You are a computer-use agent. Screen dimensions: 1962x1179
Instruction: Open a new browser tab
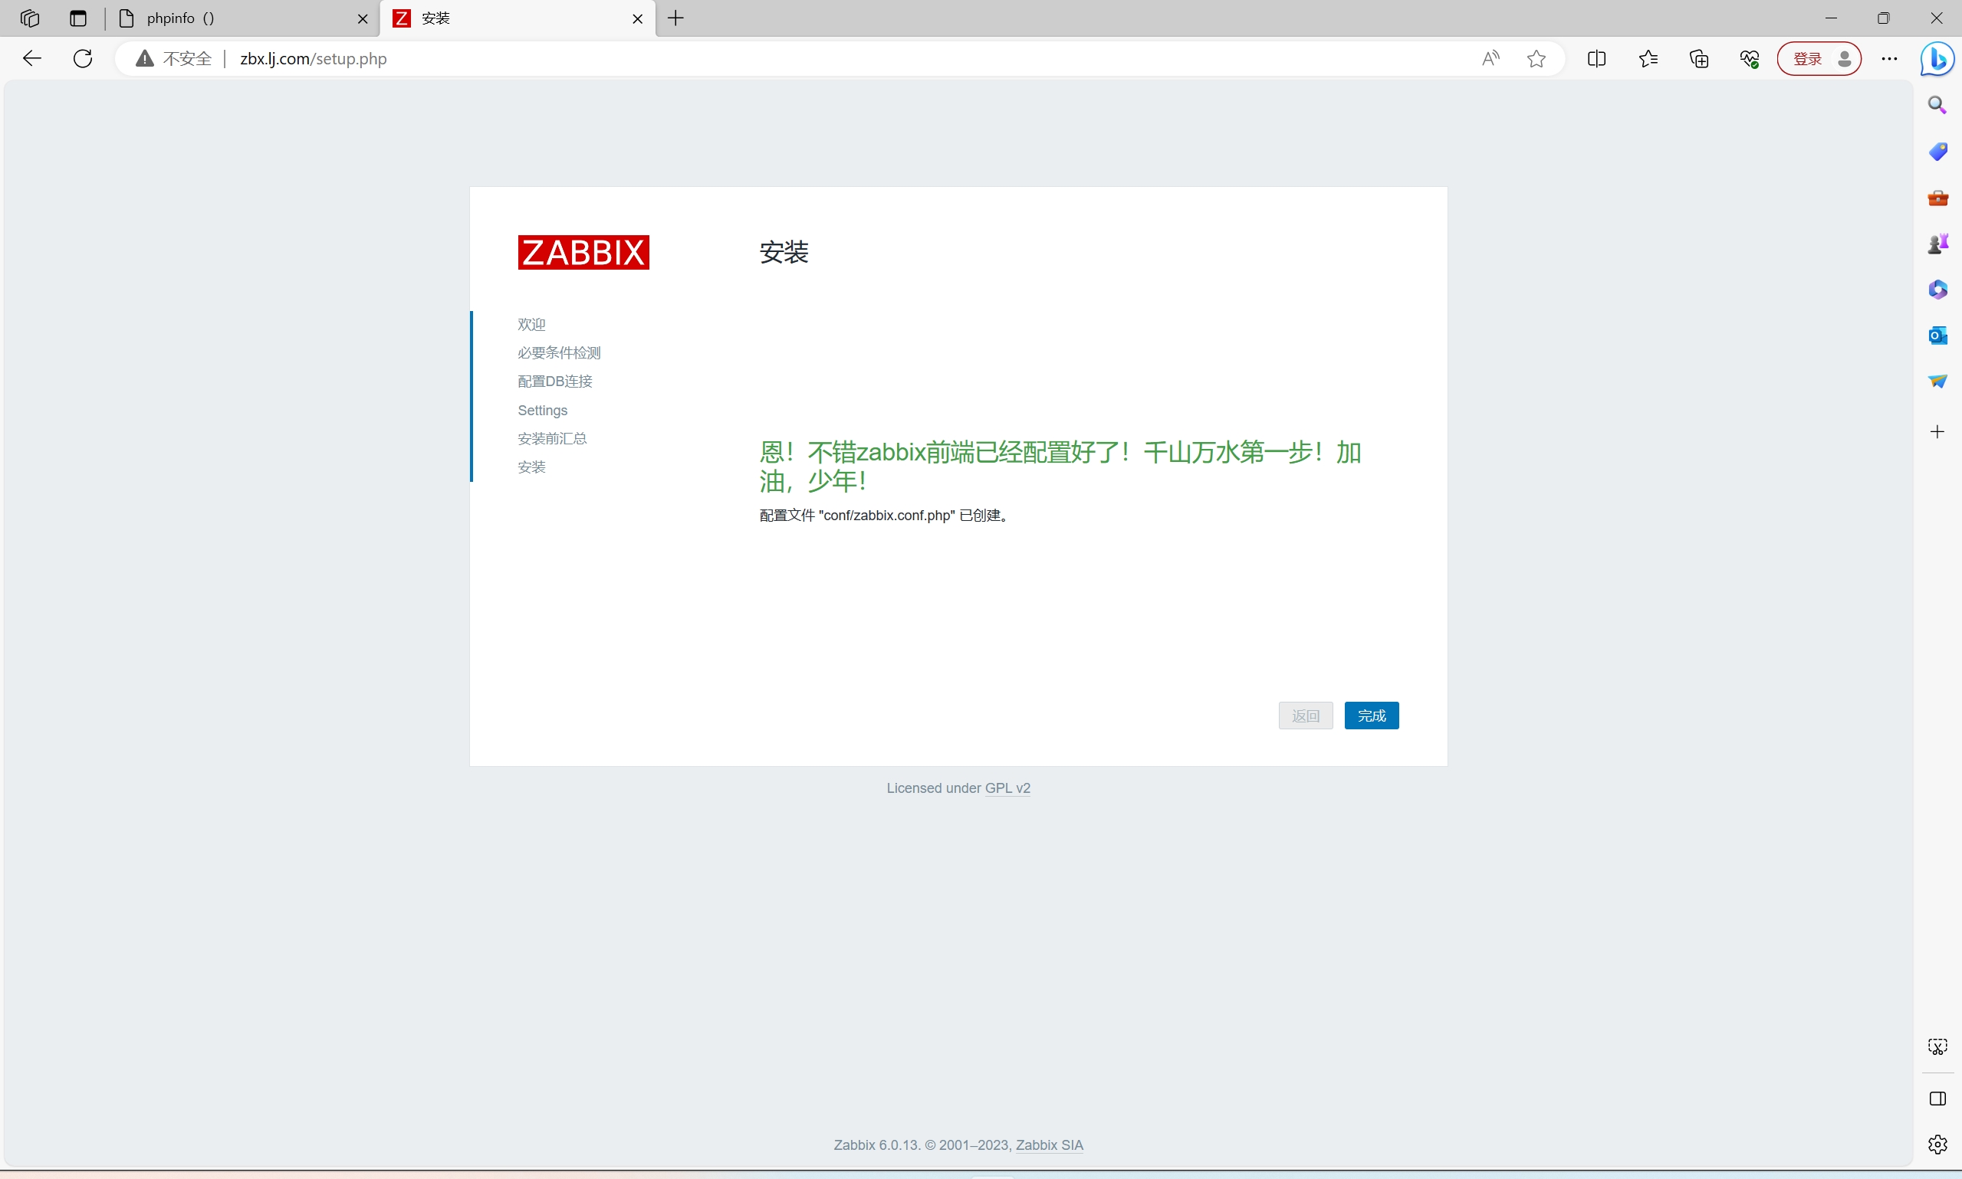(675, 18)
